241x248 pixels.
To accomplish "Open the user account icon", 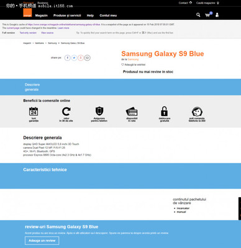I will pos(217,15).
